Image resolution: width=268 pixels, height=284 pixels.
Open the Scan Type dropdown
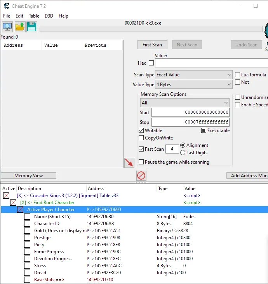coord(193,75)
